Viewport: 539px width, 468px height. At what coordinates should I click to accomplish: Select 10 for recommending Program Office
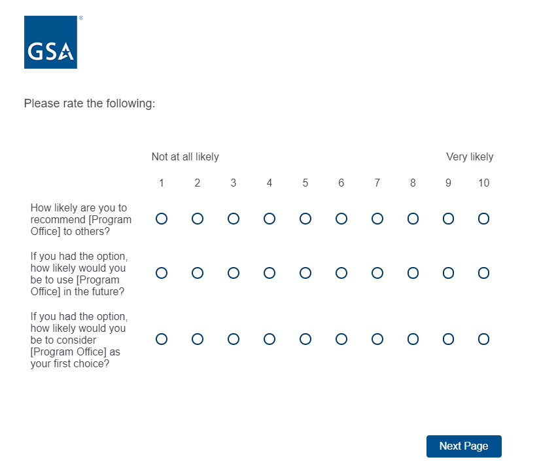tap(483, 219)
